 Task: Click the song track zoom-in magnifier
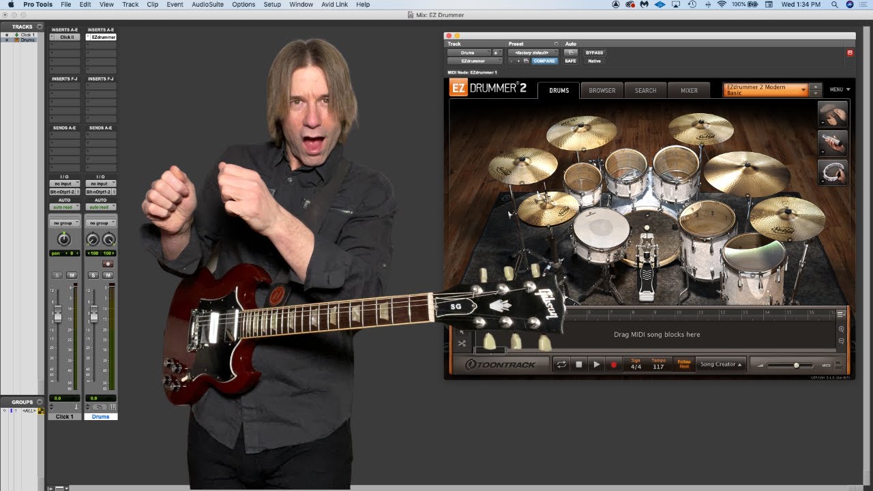coord(841,329)
